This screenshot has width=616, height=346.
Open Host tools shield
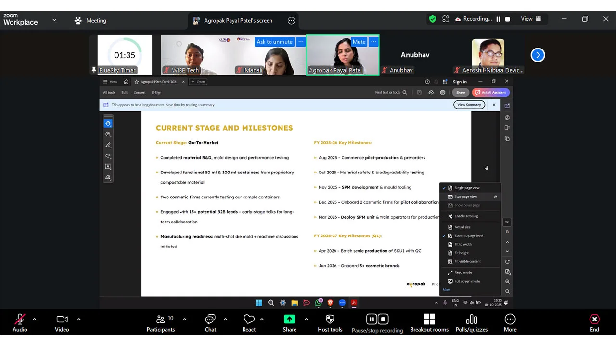(x=330, y=323)
